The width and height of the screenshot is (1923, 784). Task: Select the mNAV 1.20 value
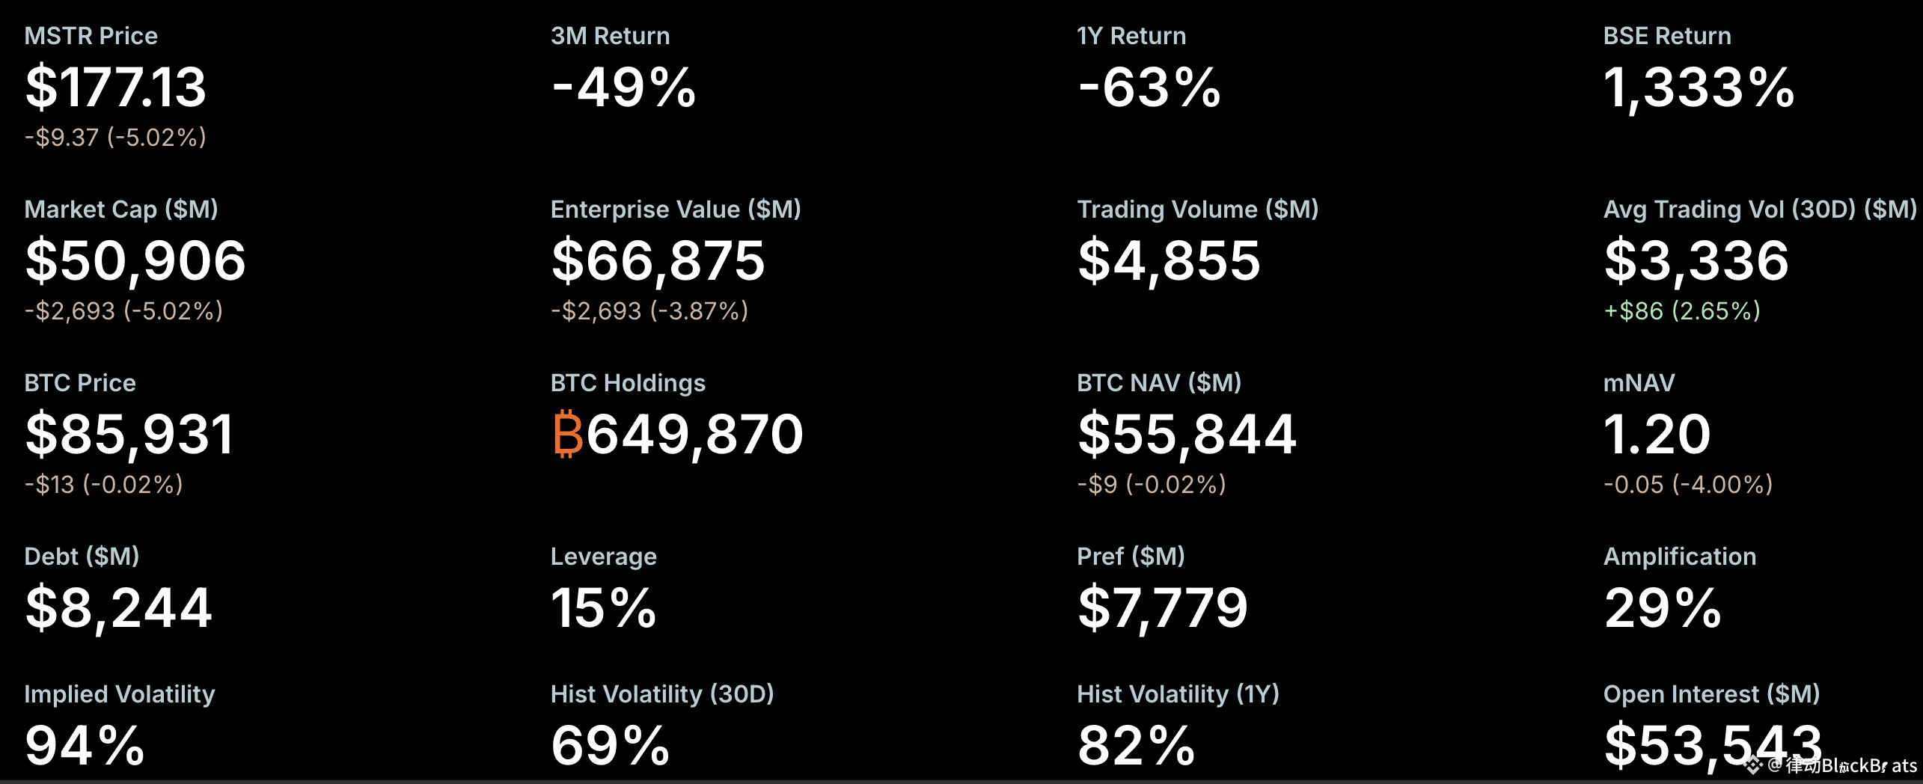coord(1657,434)
